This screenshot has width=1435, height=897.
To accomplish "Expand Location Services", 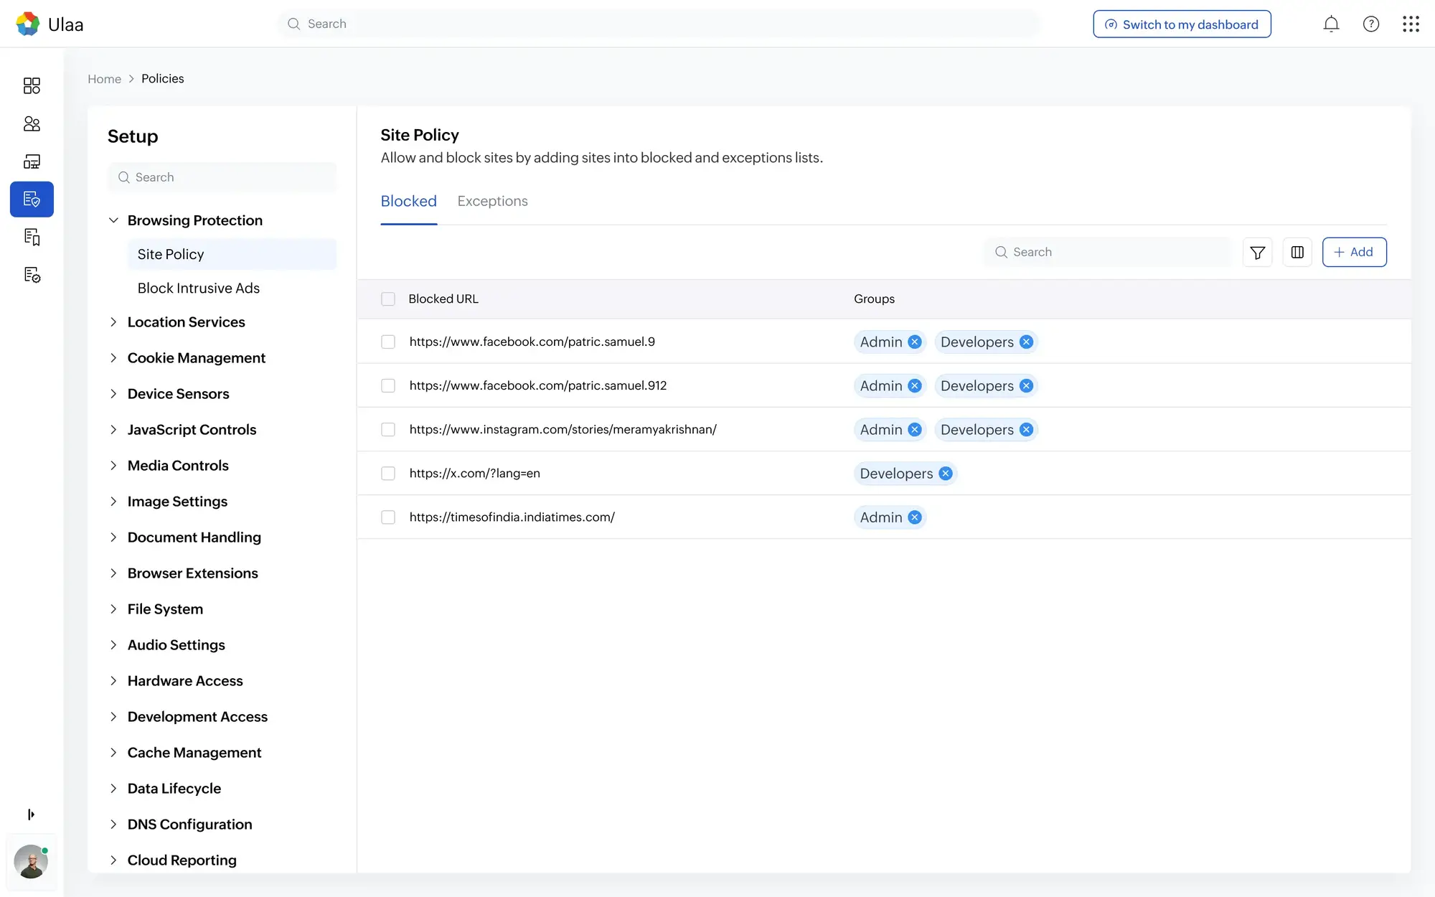I will [113, 322].
